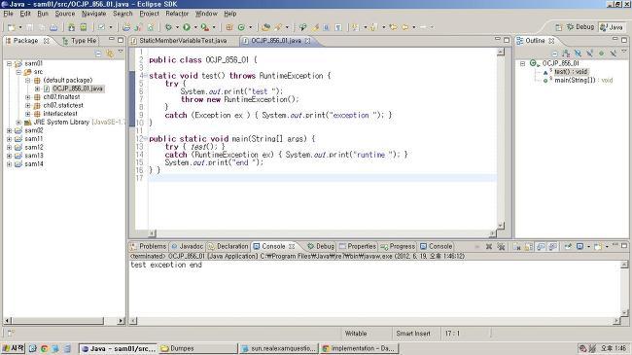Click the Run External Tools icon
Screen dimensions: 632x355
[205, 27]
